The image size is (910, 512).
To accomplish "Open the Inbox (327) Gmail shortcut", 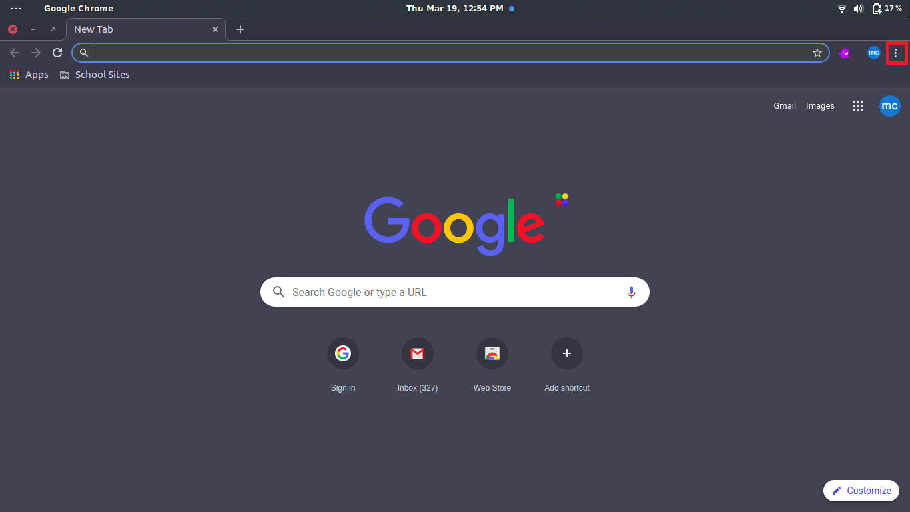I will pyautogui.click(x=418, y=365).
